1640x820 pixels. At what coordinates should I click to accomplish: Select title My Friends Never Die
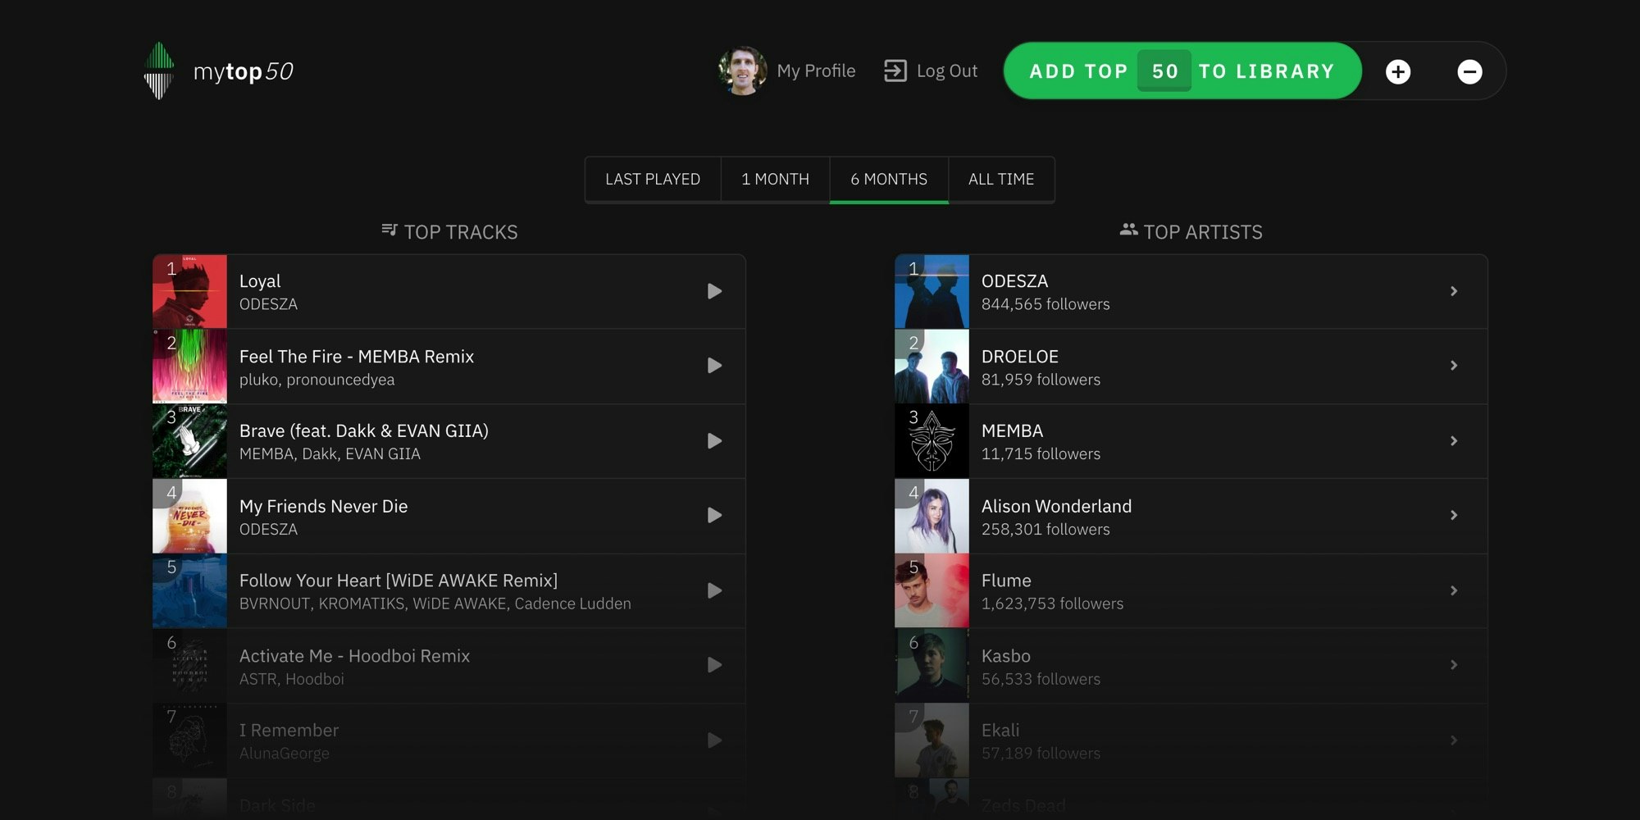tap(323, 506)
